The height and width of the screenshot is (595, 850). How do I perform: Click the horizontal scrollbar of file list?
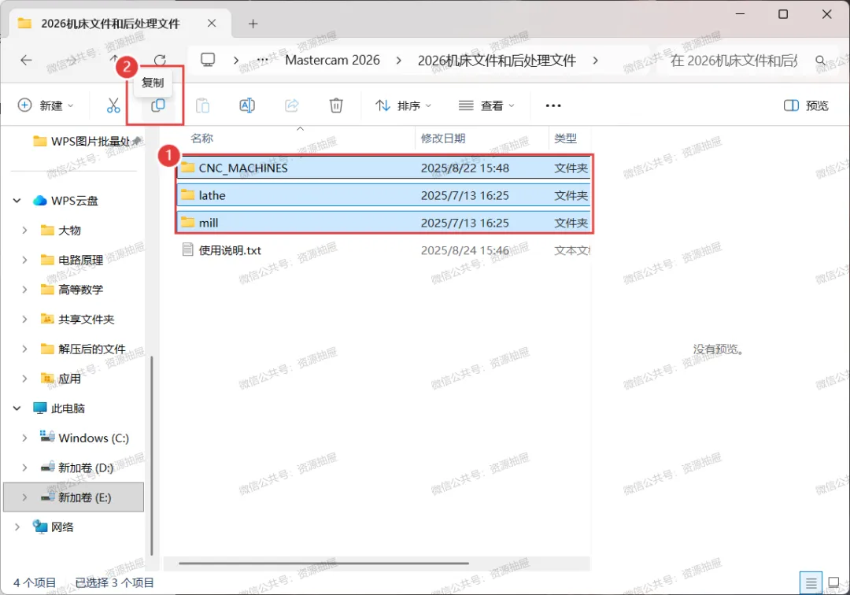tap(323, 564)
